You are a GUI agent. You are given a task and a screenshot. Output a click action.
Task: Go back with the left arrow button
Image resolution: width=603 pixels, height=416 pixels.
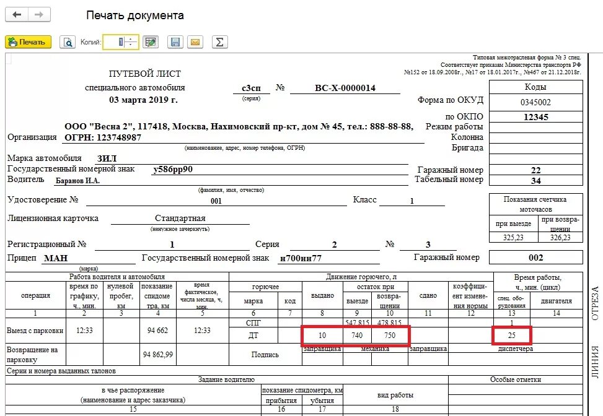[17, 15]
